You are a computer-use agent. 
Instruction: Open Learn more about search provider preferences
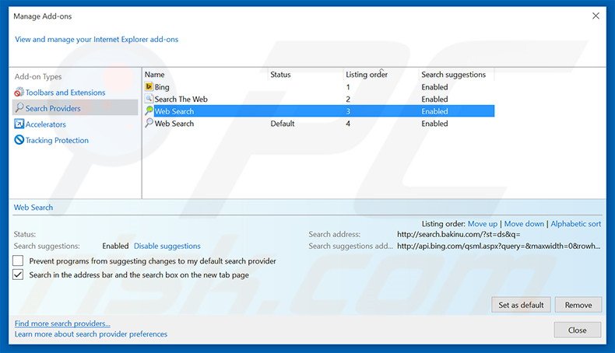(91, 334)
